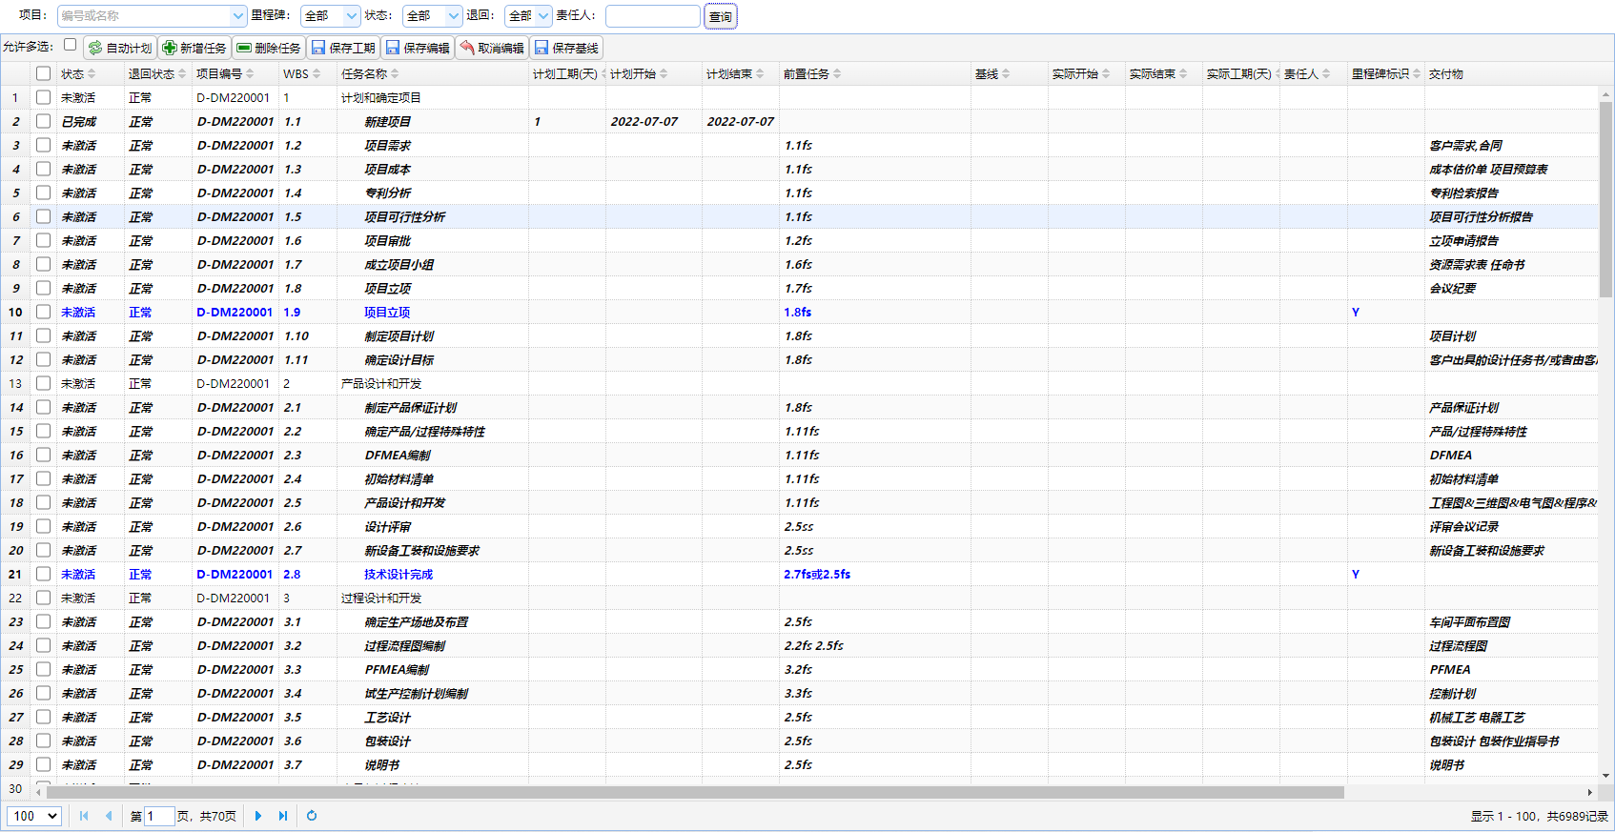Click the 保存基线 save baseline disk icon

(542, 48)
